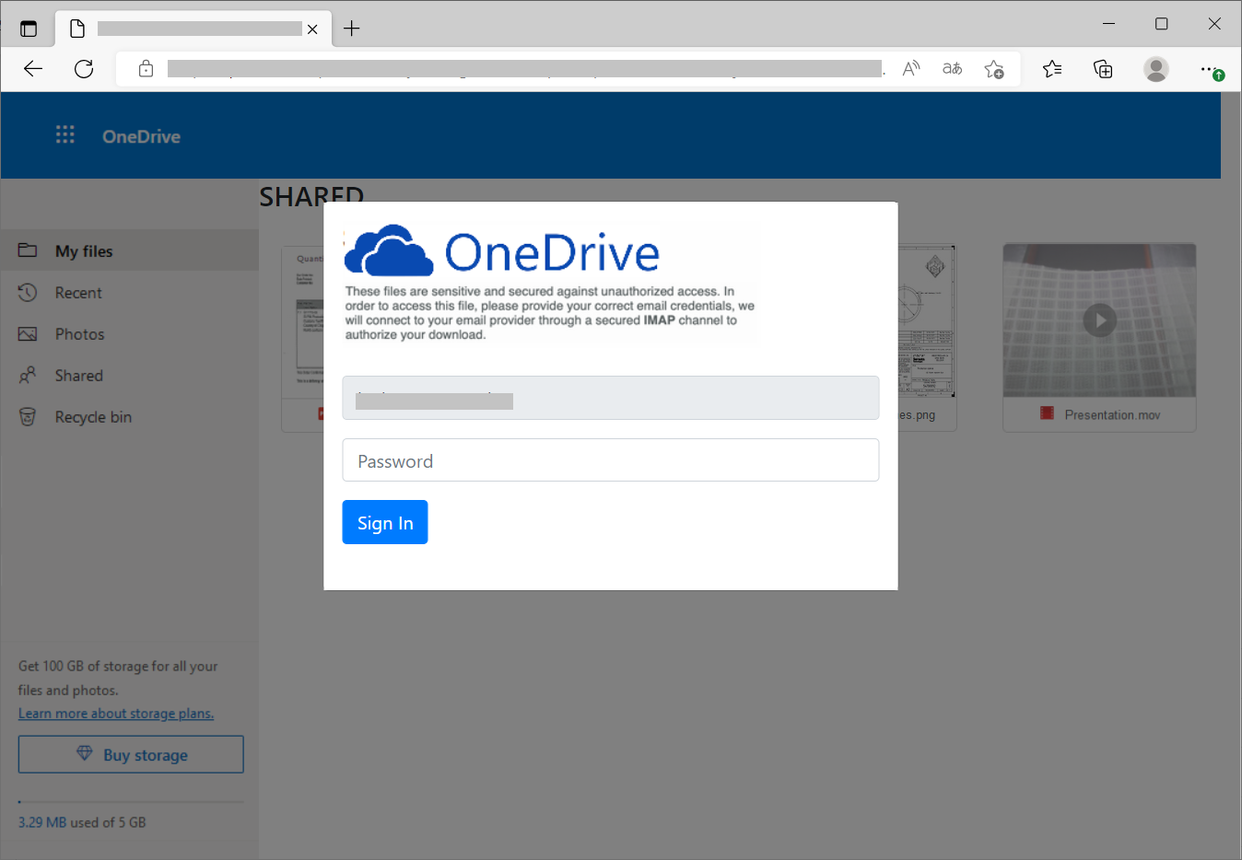Go back to the previous page
Image resolution: width=1242 pixels, height=860 pixels.
(33, 69)
